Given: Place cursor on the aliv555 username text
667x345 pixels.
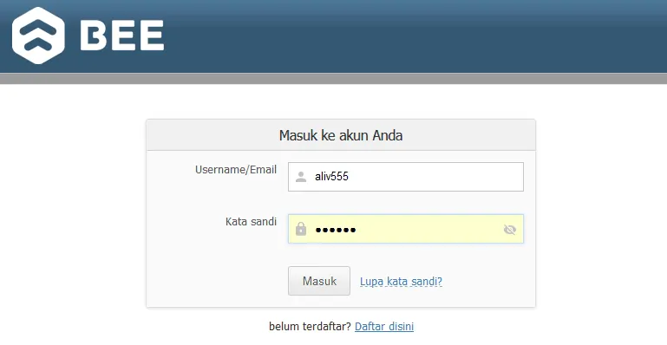Looking at the screenshot, I should [331, 177].
